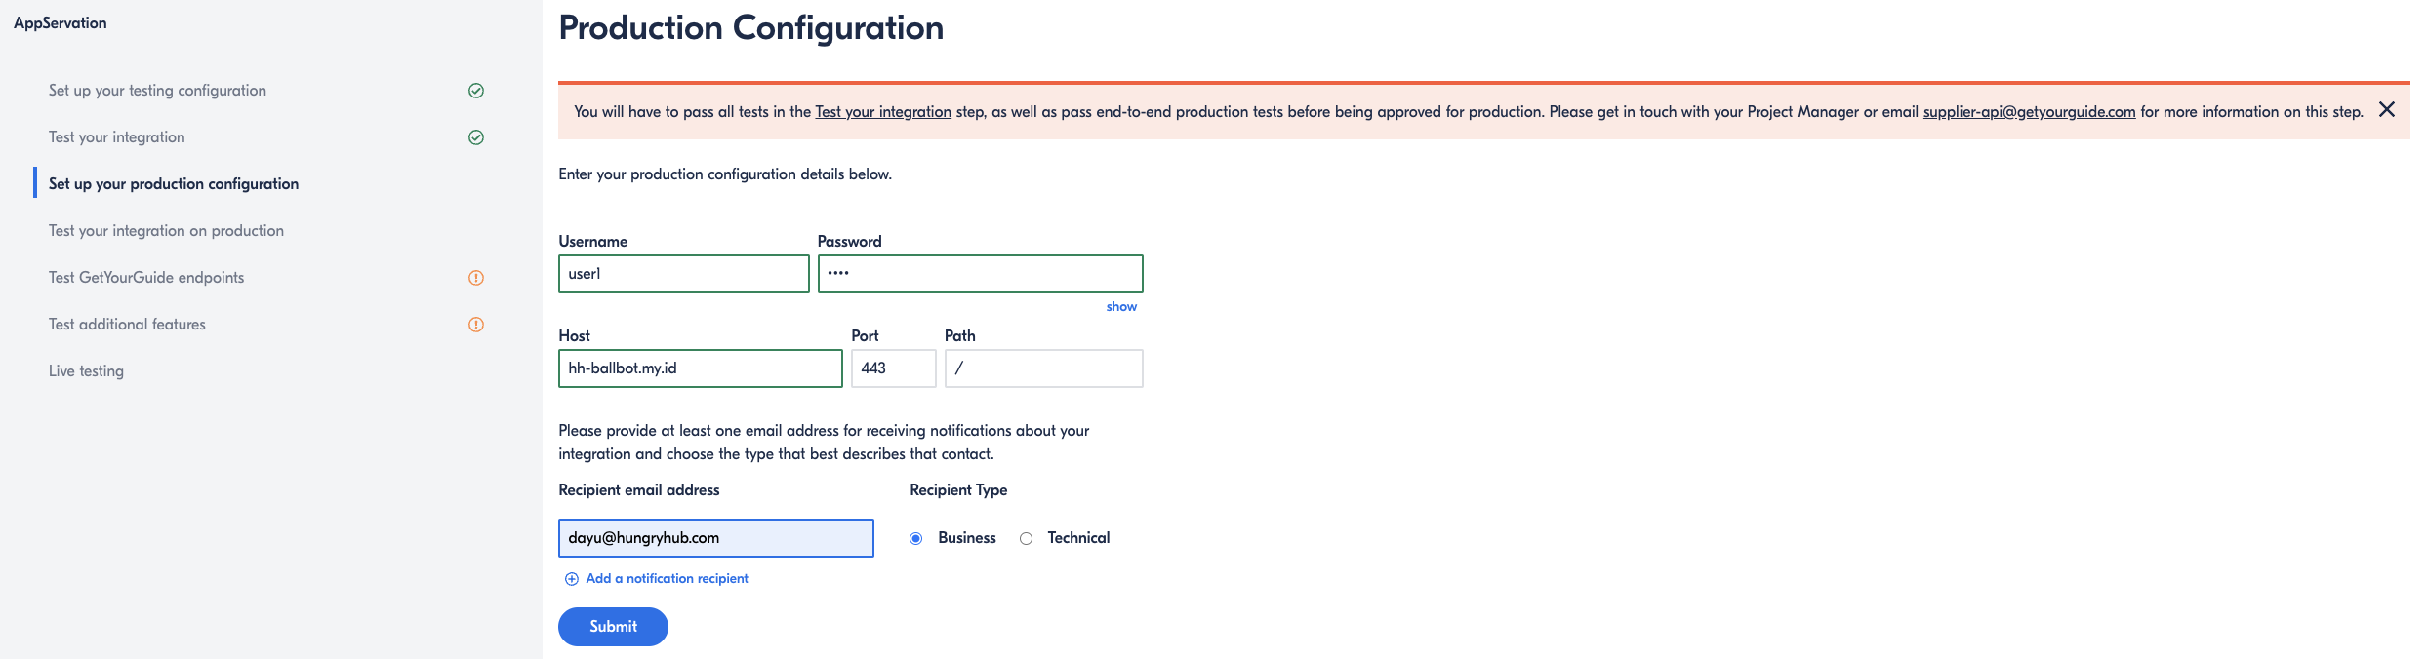Screen dimensions: 2428x659
Task: Click green checkmark beside testing configuration step
Action: [x=476, y=91]
